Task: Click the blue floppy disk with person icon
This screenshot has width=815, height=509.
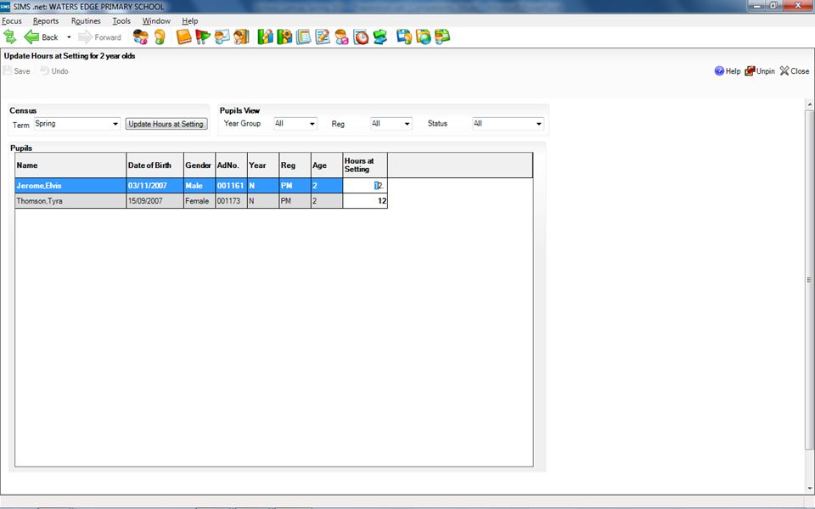Action: coord(404,36)
